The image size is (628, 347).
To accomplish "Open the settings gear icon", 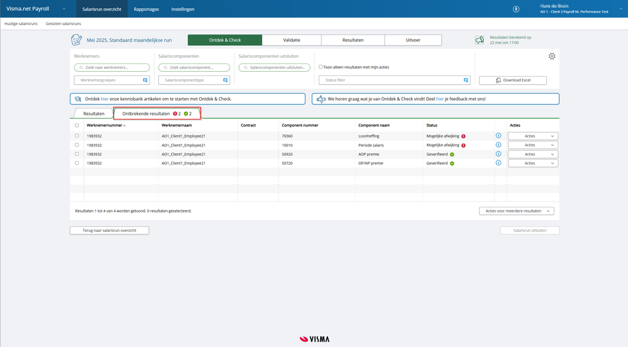I will 552,56.
